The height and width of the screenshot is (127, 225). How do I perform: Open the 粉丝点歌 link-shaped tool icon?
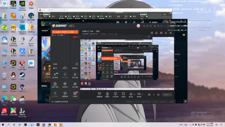(x=75, y=75)
